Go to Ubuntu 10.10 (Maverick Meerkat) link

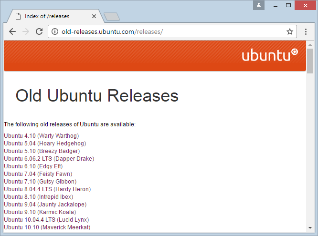(47, 227)
